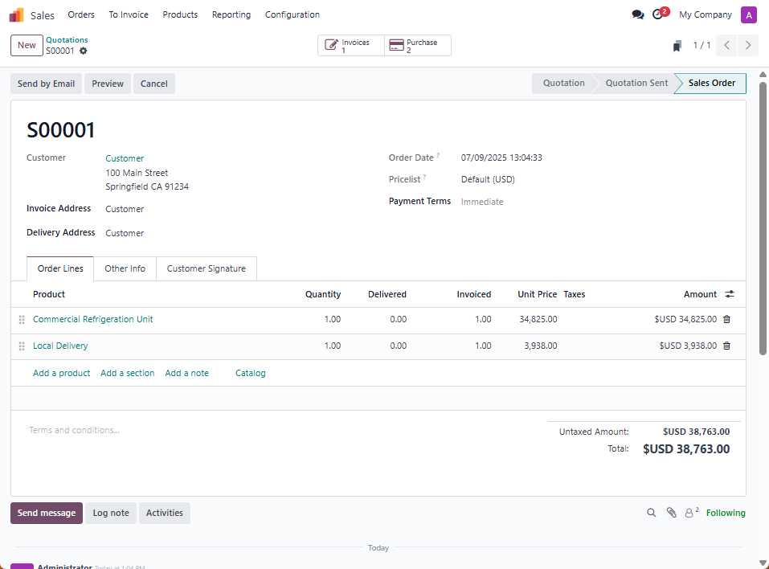Switch to the Customer Signature tab
This screenshot has width=769, height=569.
(206, 268)
